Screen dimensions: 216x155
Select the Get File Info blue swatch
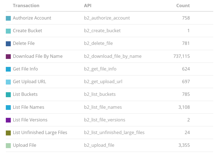coord(8,69)
